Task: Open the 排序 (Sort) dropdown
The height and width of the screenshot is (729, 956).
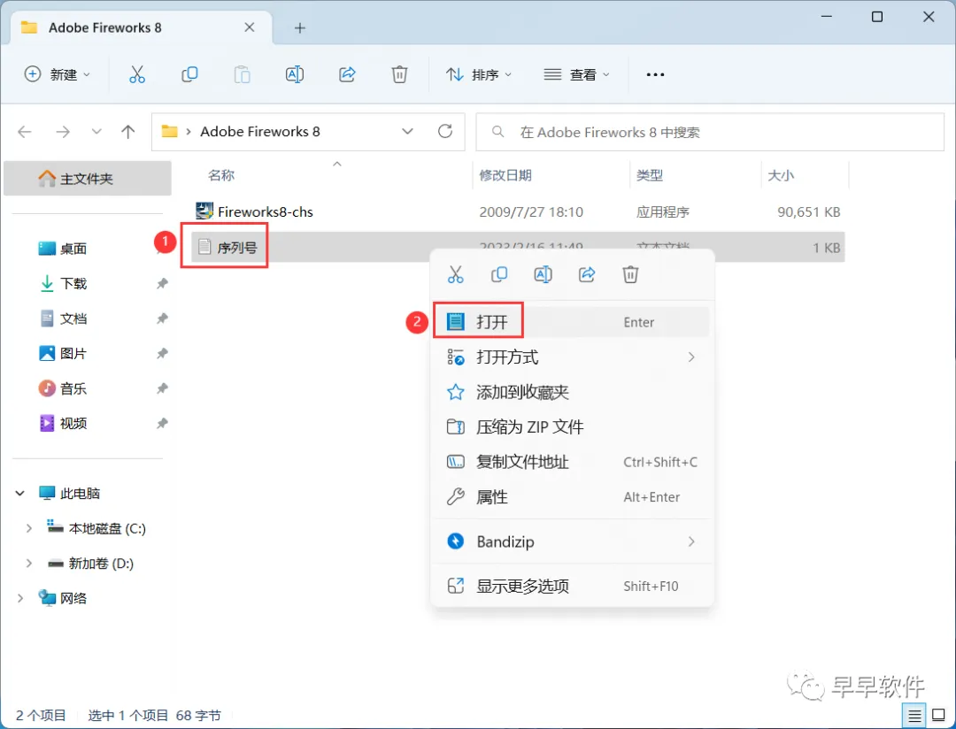Action: coord(479,74)
